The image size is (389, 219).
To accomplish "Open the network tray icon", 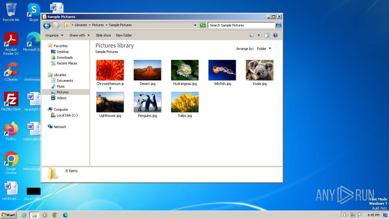I will (353, 215).
